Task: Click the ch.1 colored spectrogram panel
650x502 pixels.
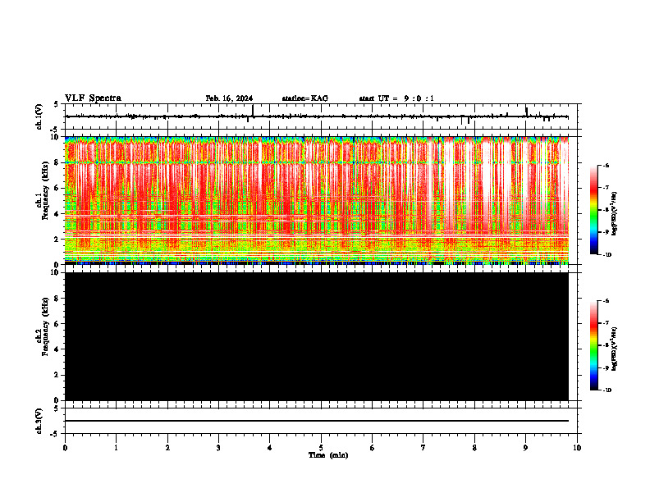Action: pos(317,200)
